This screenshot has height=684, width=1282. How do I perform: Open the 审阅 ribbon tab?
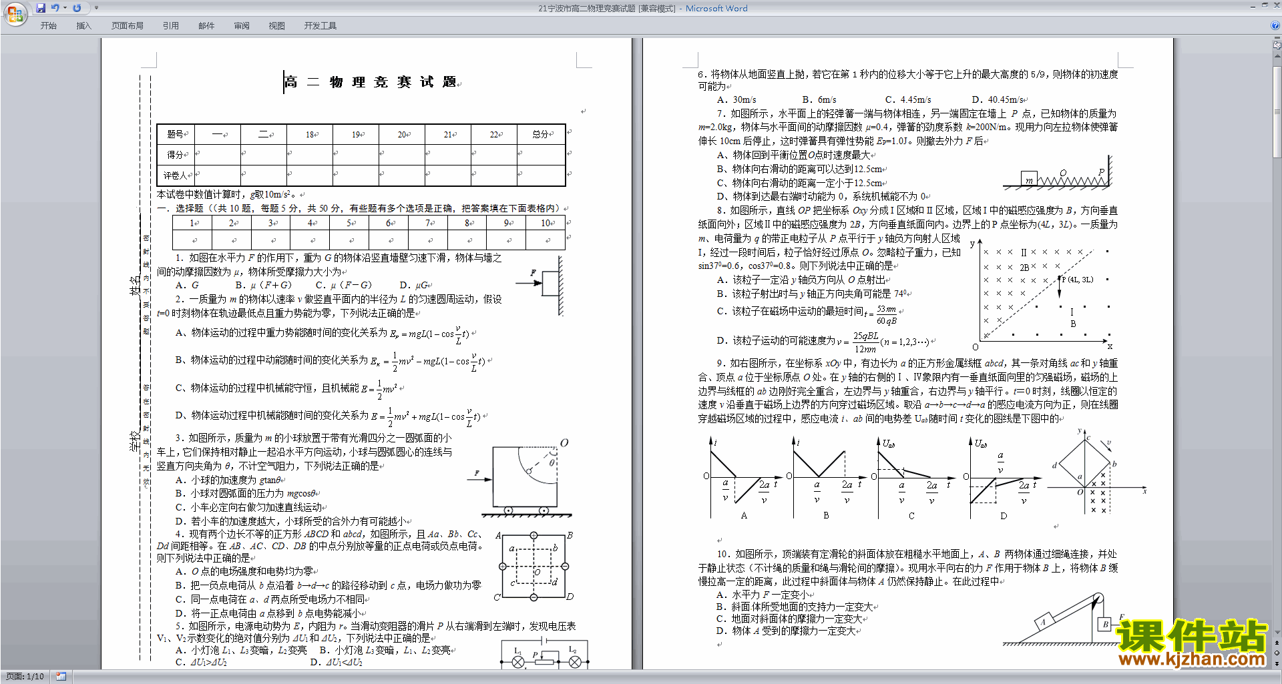242,26
